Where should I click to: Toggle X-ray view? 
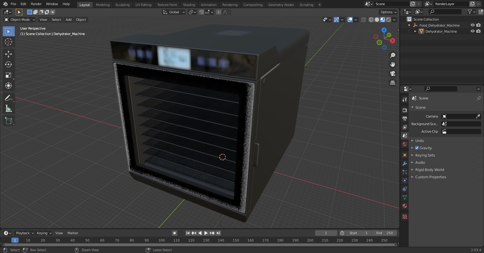pyautogui.click(x=364, y=20)
